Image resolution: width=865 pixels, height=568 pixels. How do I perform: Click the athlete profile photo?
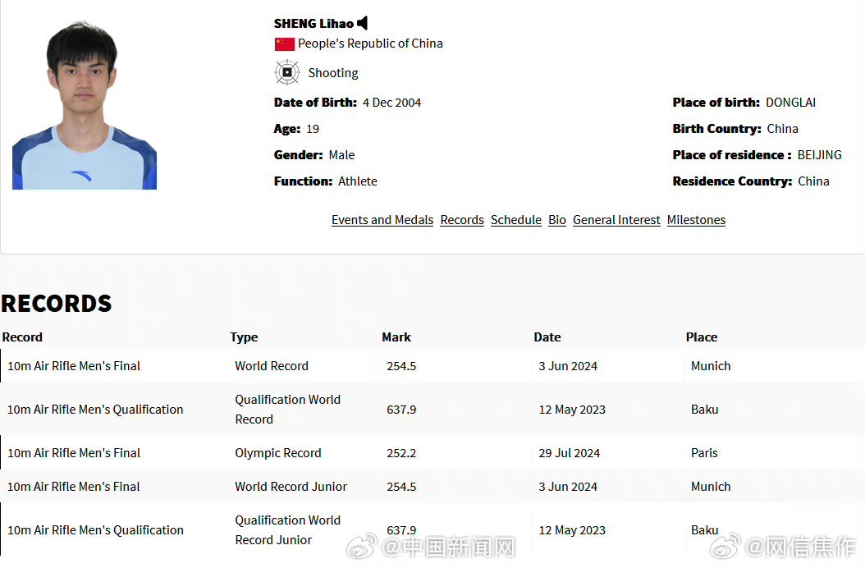(84, 105)
